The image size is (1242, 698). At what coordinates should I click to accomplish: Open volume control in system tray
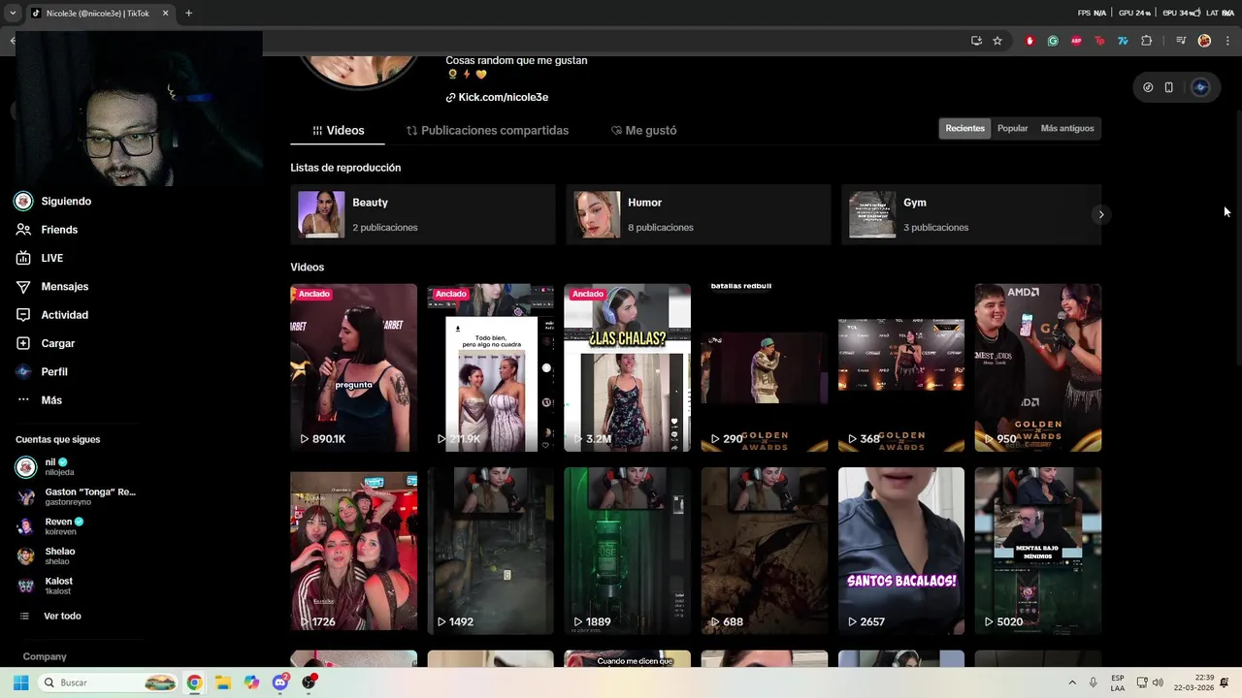click(1158, 682)
